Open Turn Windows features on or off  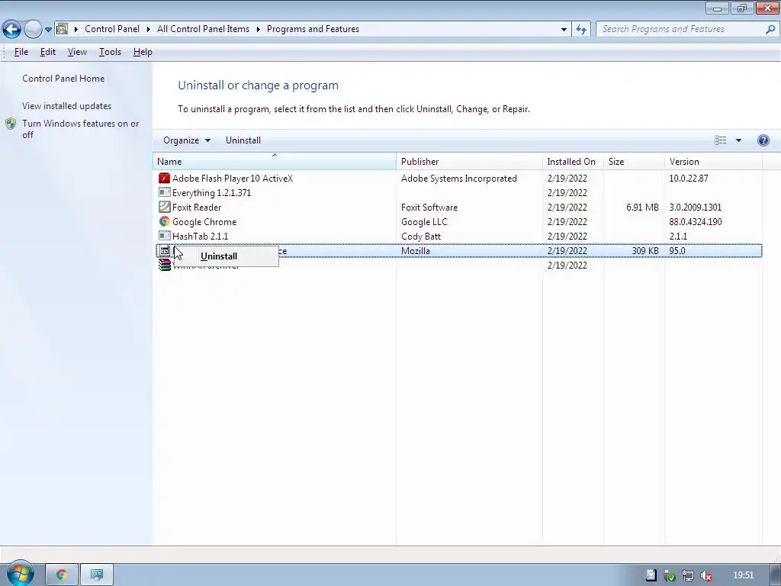[81, 129]
